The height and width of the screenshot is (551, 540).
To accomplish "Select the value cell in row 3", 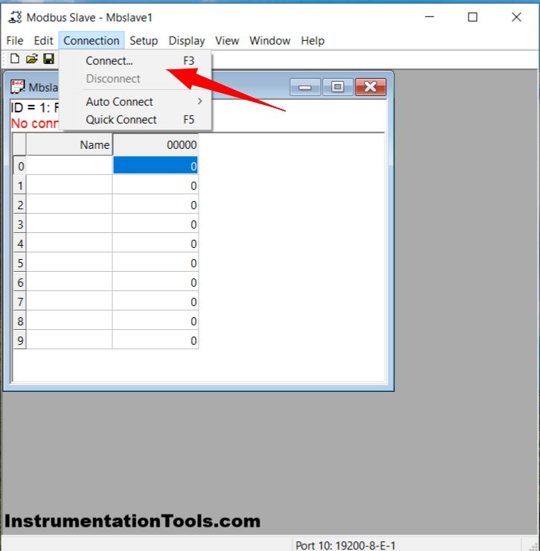I will 155,224.
